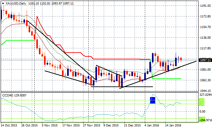Click the 21 Dec 2015 date label
The image size is (212, 129).
[132, 125]
